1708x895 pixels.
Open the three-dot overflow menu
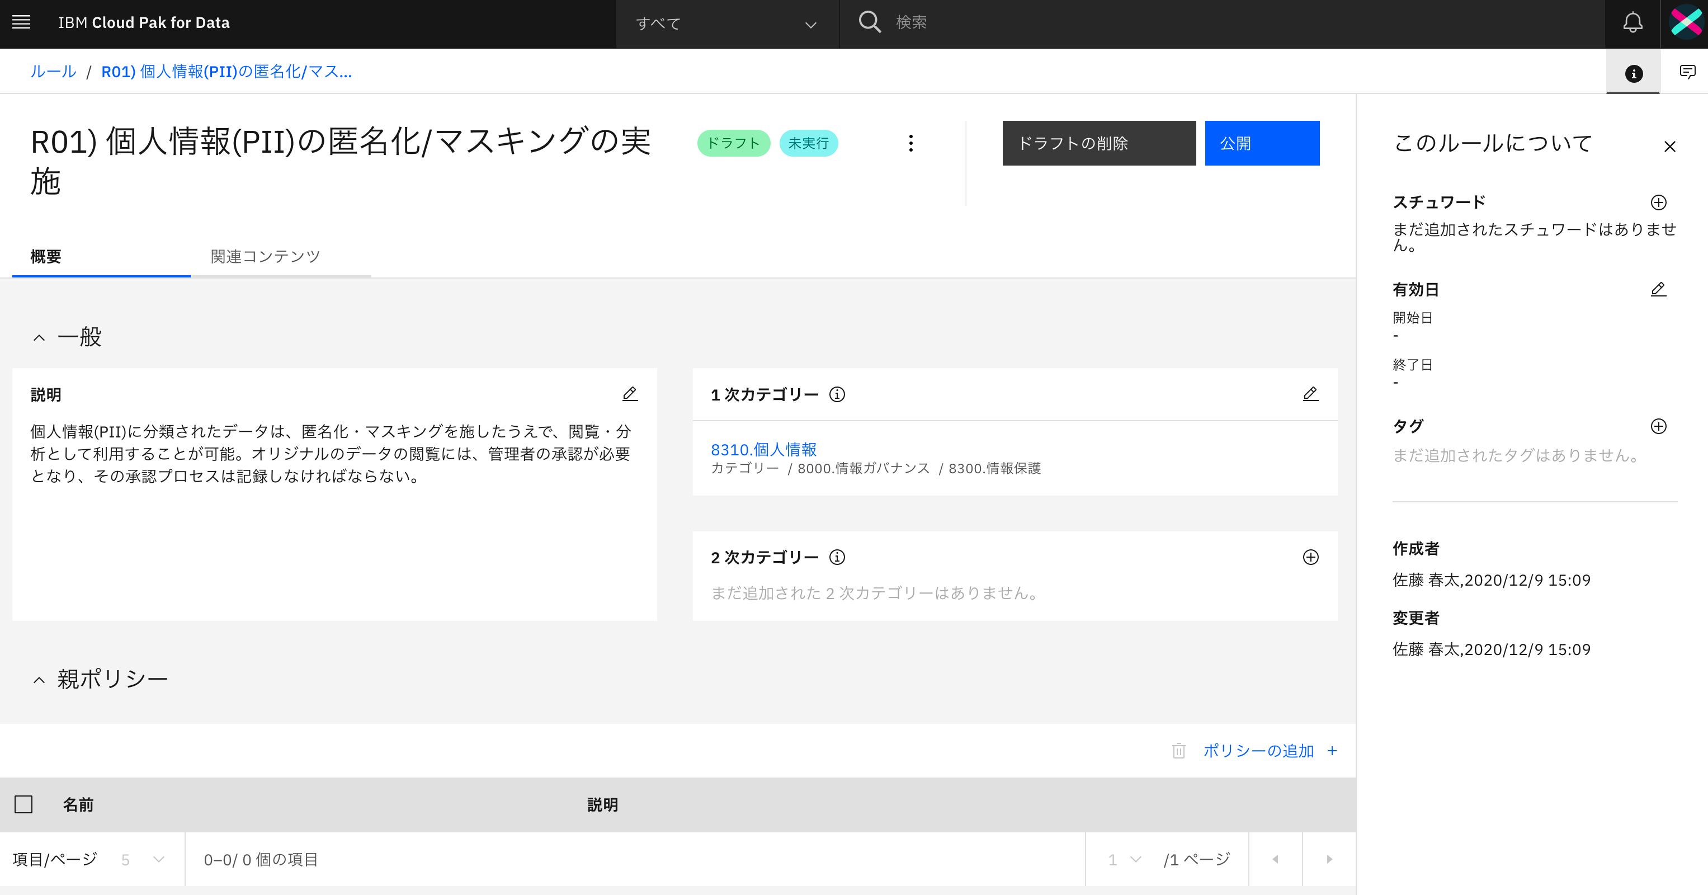pos(911,143)
